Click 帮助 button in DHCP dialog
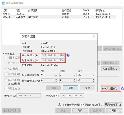Screen dimensions: 124x115 pyautogui.click(x=88, y=88)
